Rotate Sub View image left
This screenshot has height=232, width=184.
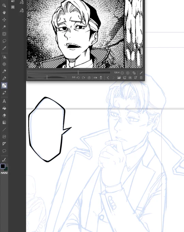click(x=78, y=78)
